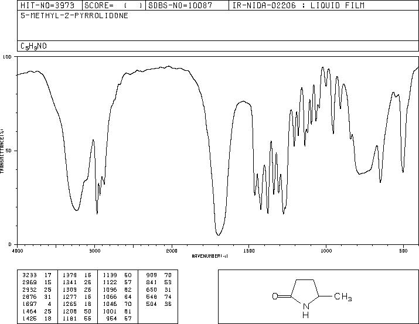Click the SDBS-NO=10087 header cell
Viewport: 419px width, 324px height.
[x=187, y=5]
